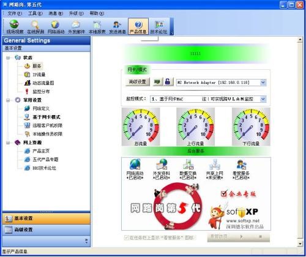Open the 技术论坛 toolbar icon
Viewport: 306px width, 257px height.
pyautogui.click(x=159, y=26)
